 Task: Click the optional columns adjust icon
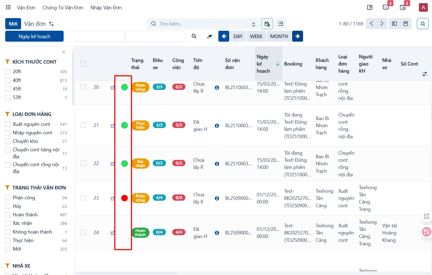click(425, 74)
